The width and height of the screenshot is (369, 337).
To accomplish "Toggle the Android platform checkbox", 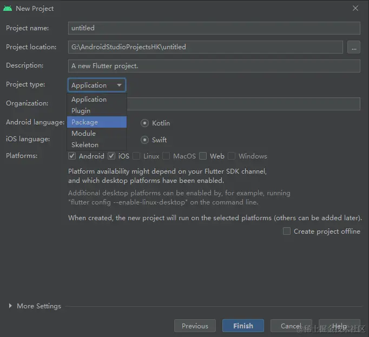I will [72, 156].
